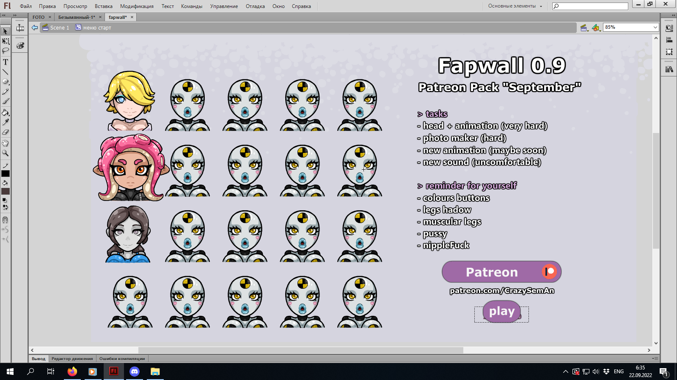Click the Вывод panel tab
677x380 pixels.
39,359
